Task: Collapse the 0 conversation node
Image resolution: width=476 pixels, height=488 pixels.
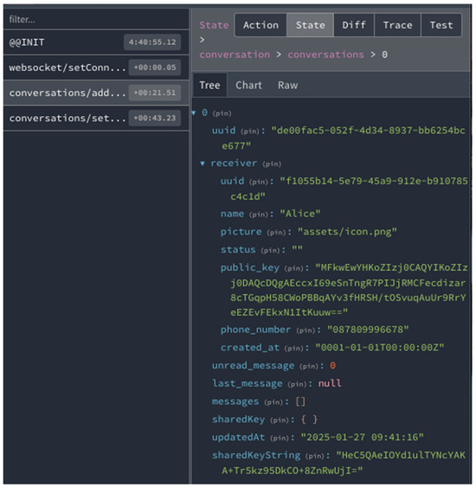Action: click(194, 113)
